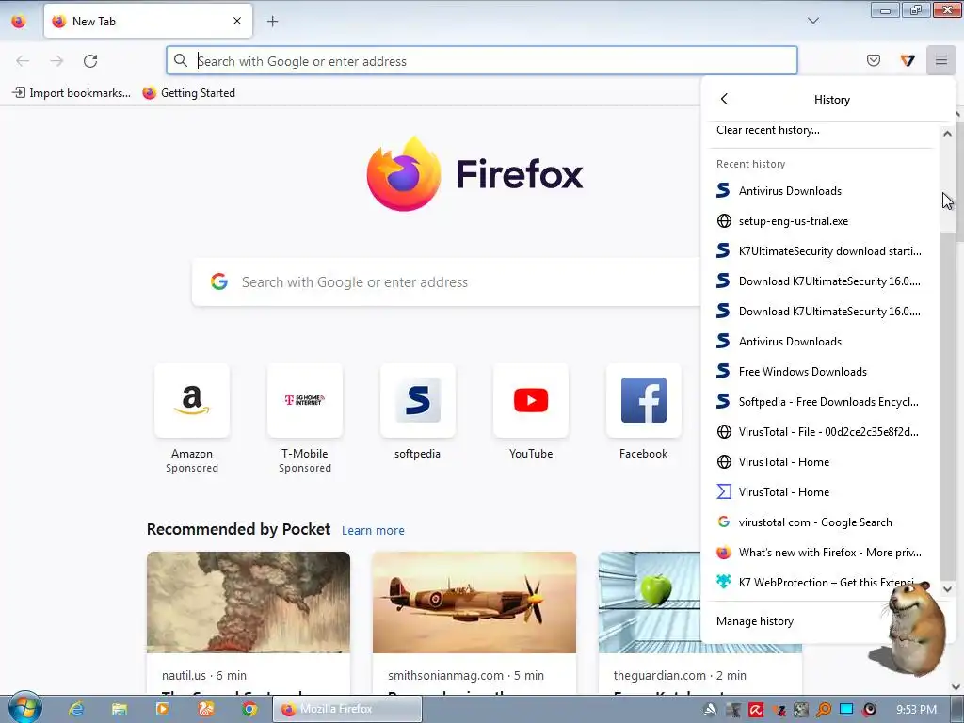Open the Firefox application menu hamburger icon
Image resolution: width=964 pixels, height=723 pixels.
point(940,60)
